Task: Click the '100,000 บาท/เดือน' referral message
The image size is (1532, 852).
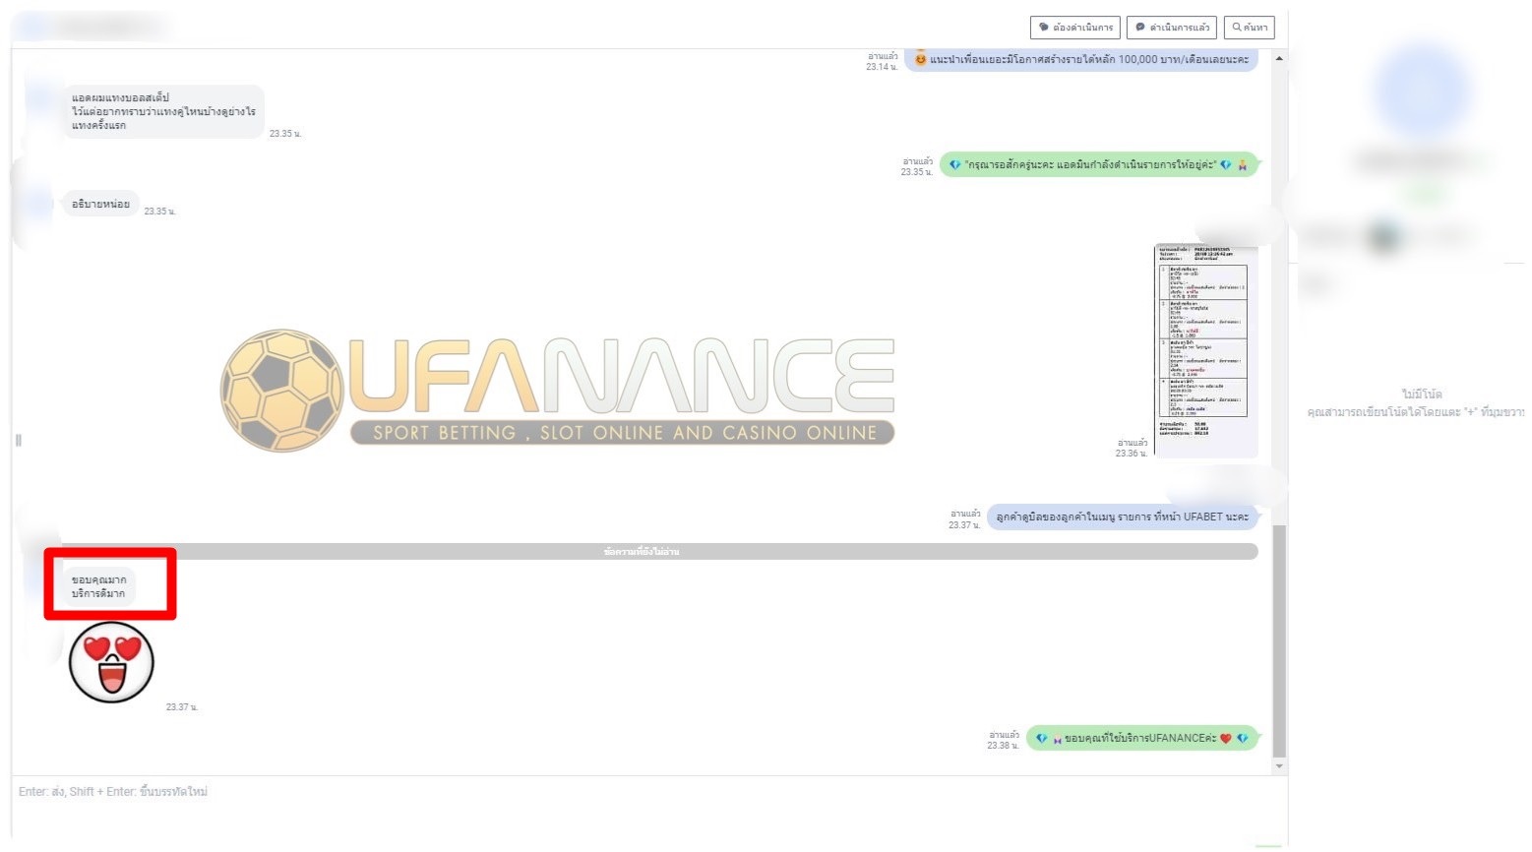Action: tap(1081, 60)
